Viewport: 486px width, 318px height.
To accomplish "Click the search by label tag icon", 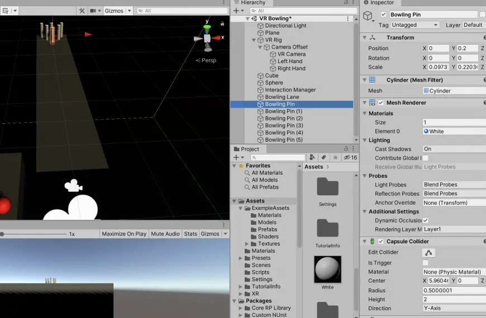I will [x=323, y=157].
